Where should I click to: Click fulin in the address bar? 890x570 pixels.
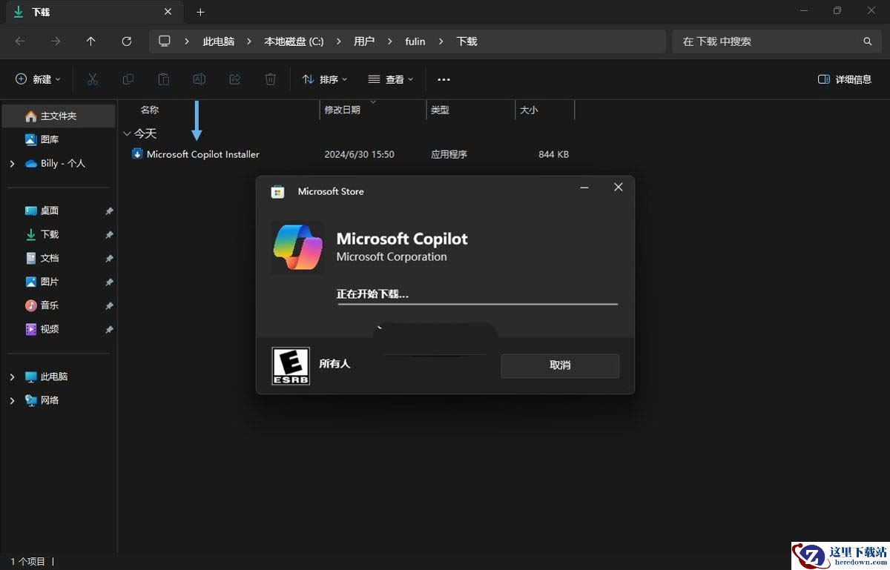click(x=415, y=42)
